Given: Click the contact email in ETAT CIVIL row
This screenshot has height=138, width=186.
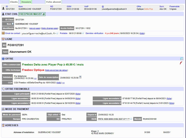Looking at the screenshot, I should pos(39,33).
